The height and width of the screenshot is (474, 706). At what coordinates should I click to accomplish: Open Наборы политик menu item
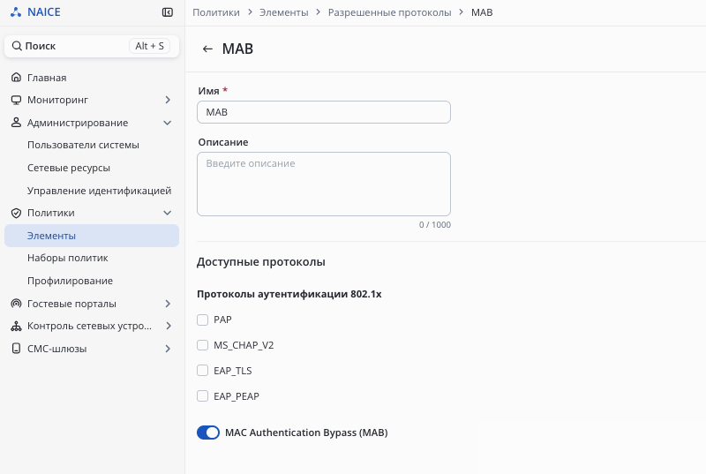coord(67,259)
